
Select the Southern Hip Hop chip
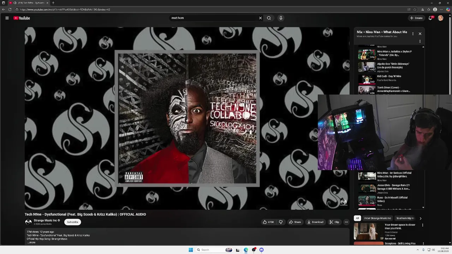(x=405, y=218)
